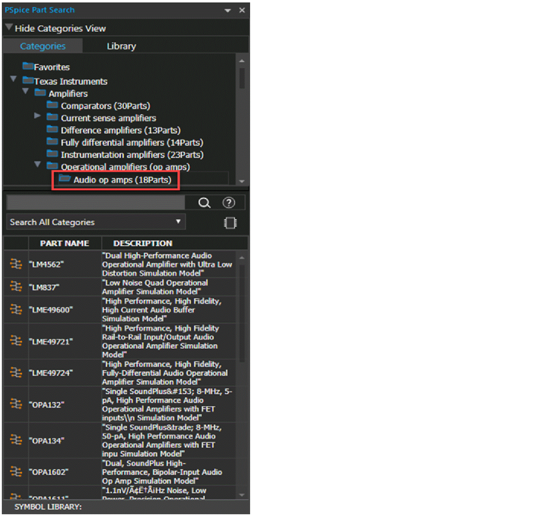548x517 pixels.
Task: Select Current sense amplifiers label
Action: pos(108,118)
